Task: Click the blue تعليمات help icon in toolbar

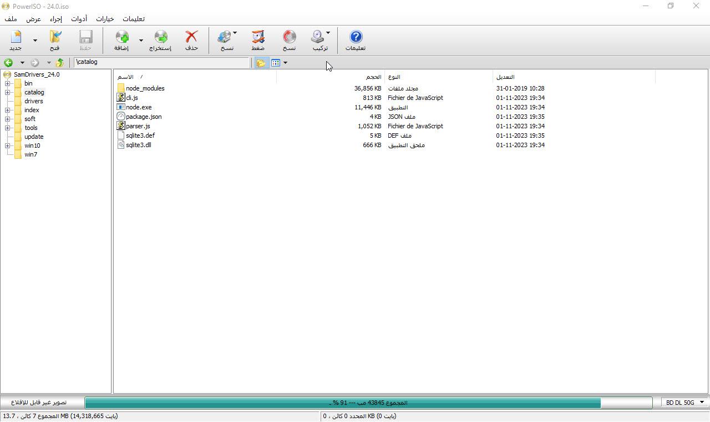Action: 356,37
